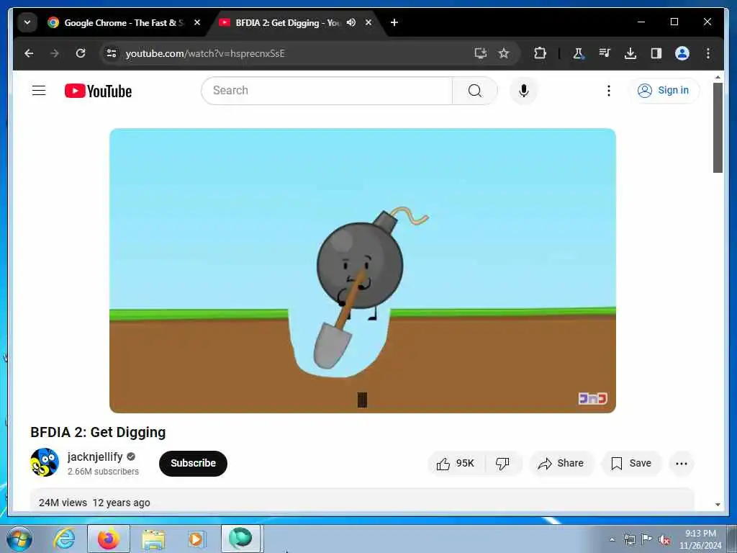Save video to a playlist
This screenshot has width=737, height=553.
click(x=631, y=463)
